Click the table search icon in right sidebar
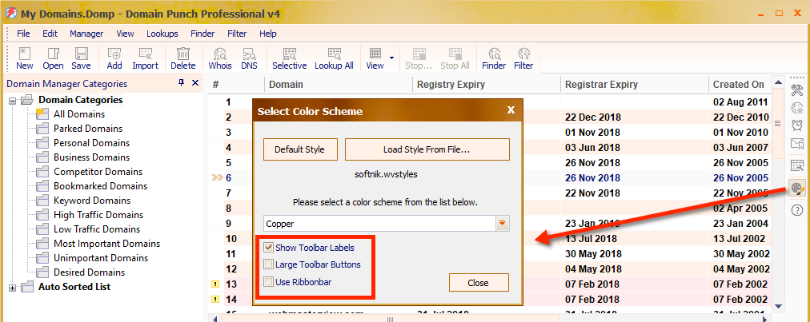The image size is (810, 322). point(797,166)
